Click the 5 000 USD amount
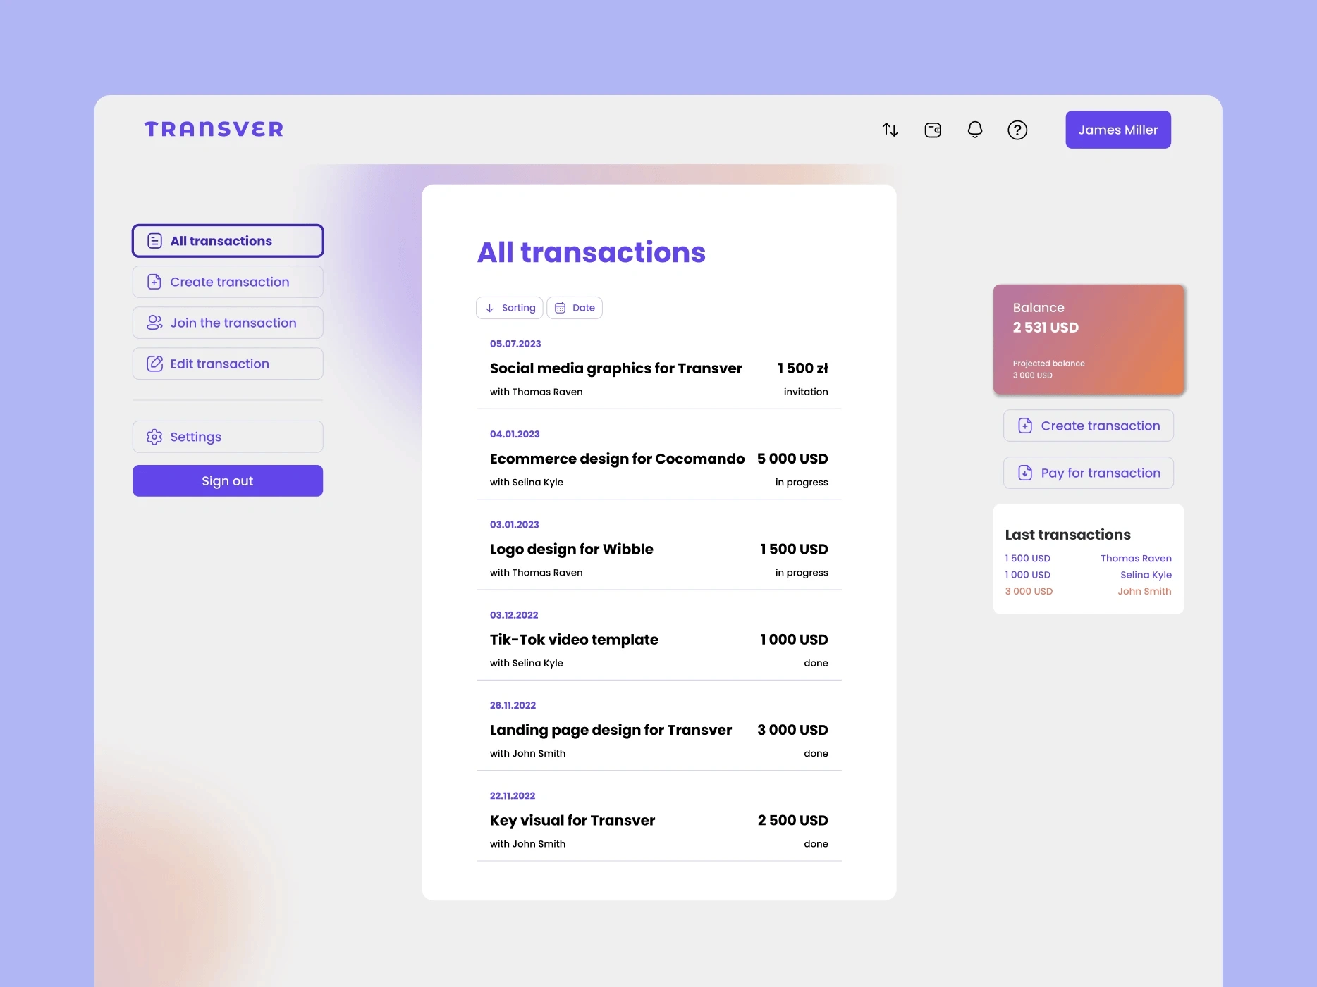This screenshot has width=1317, height=987. [x=792, y=459]
